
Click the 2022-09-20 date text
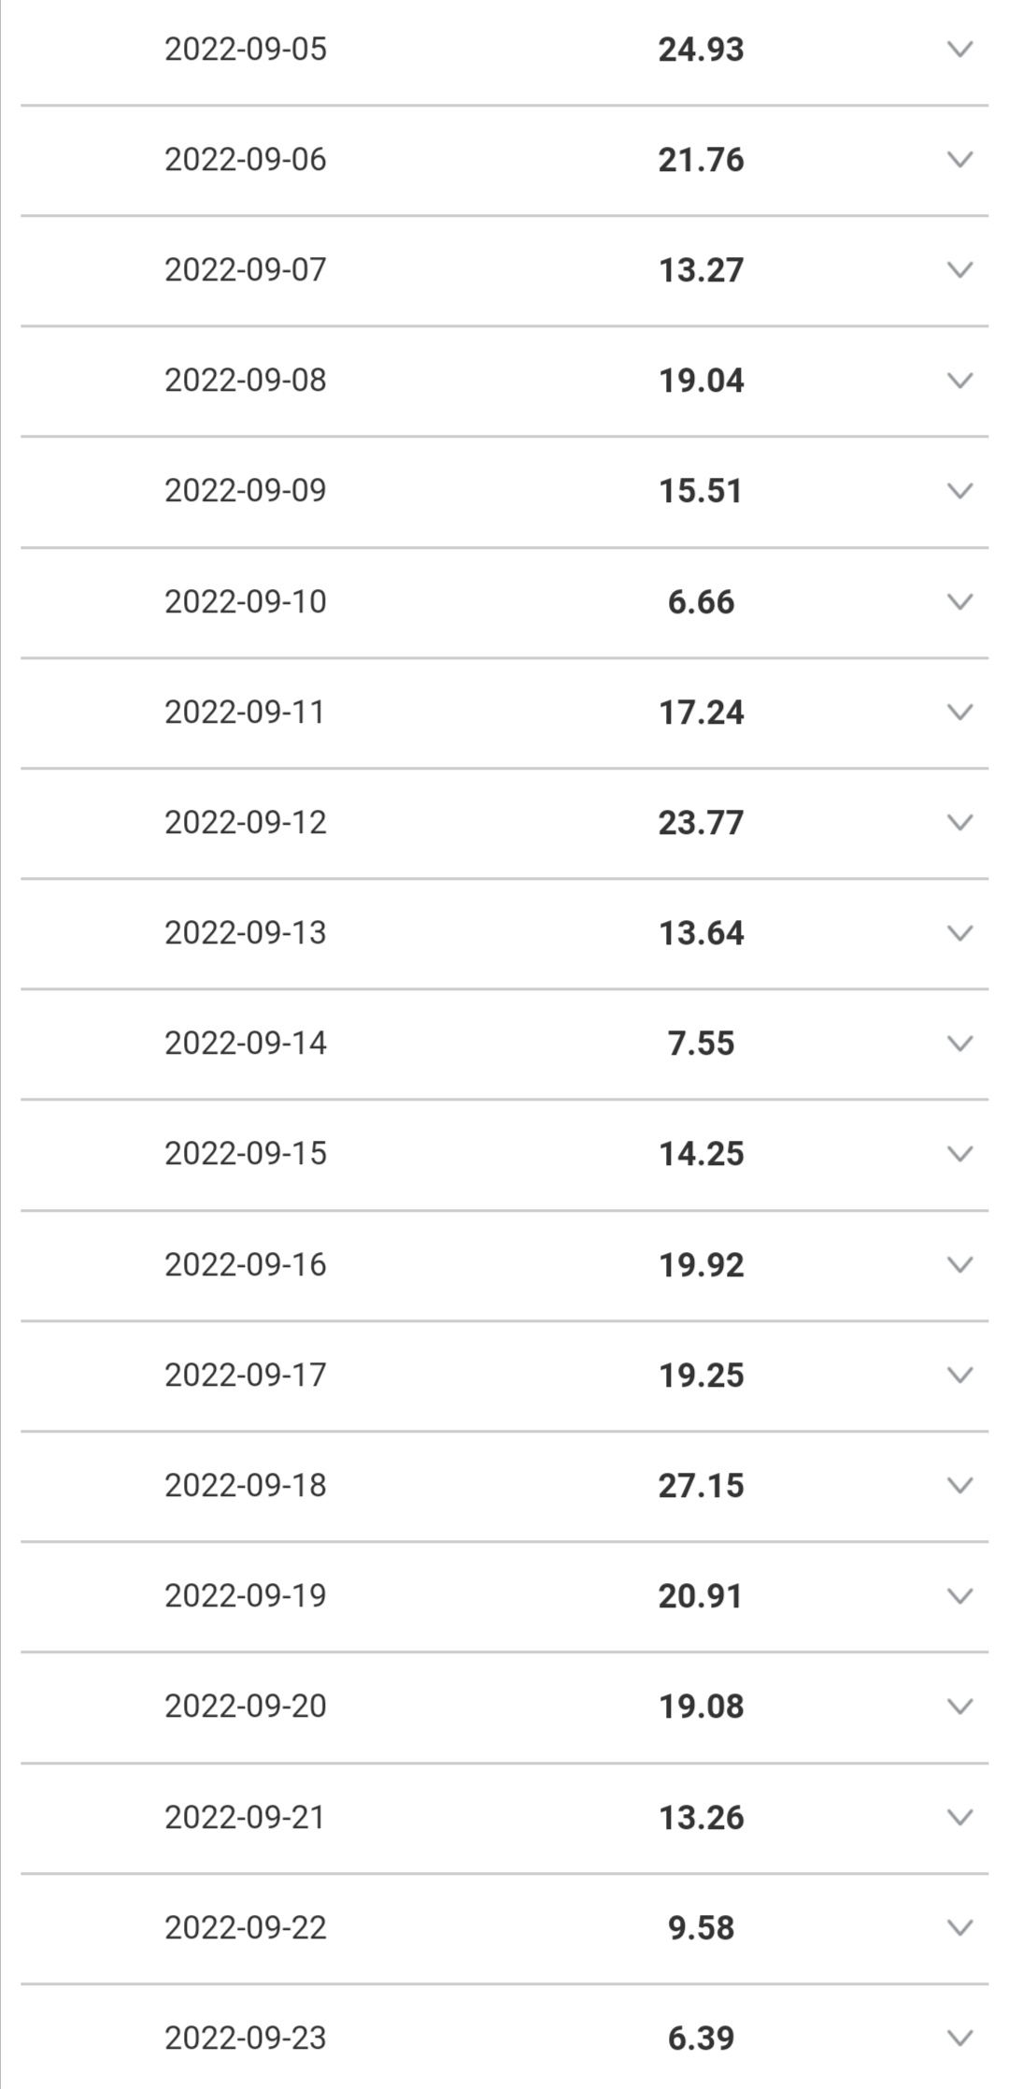tap(246, 1707)
